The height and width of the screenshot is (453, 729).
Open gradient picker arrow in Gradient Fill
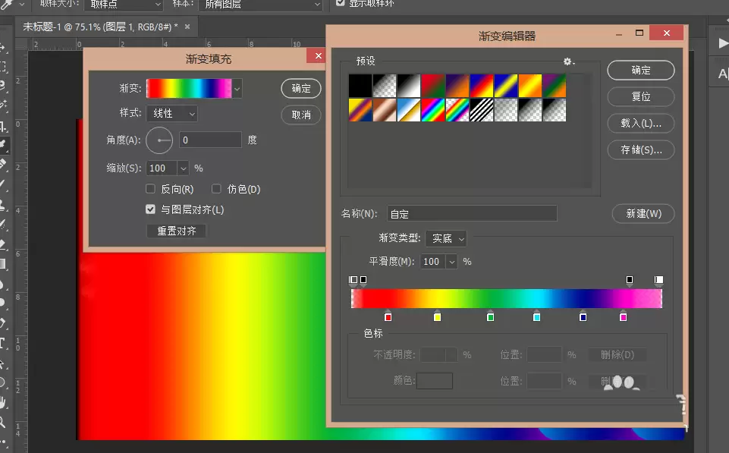pyautogui.click(x=237, y=88)
